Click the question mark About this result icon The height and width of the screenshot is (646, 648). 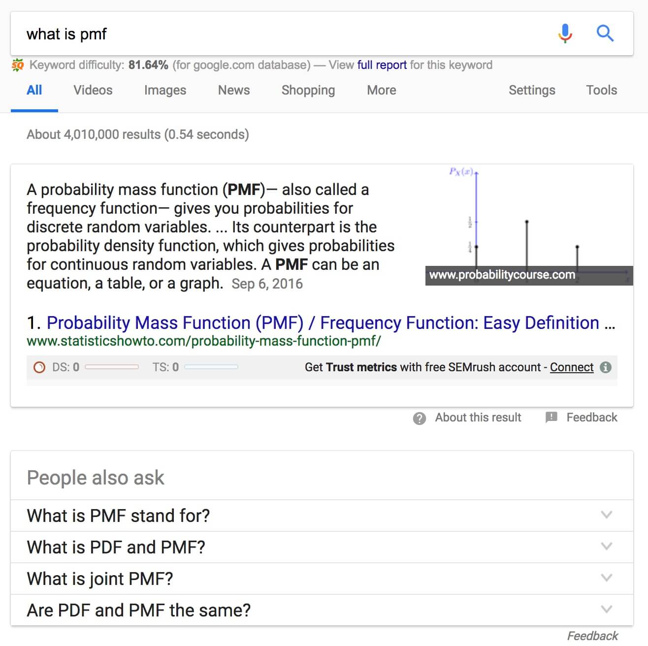tap(420, 418)
